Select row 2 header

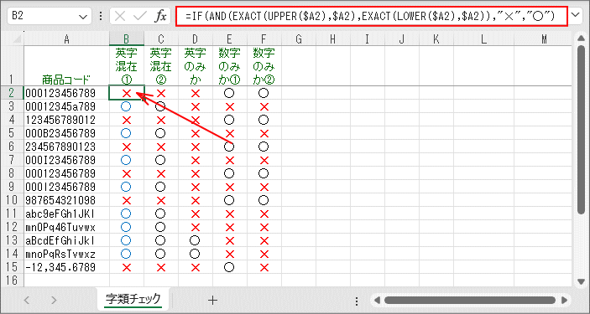coord(12,93)
